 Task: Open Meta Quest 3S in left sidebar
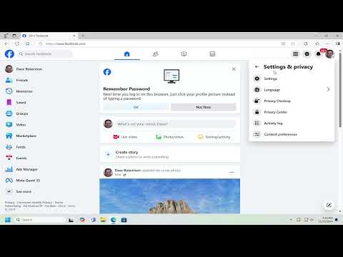24,181
